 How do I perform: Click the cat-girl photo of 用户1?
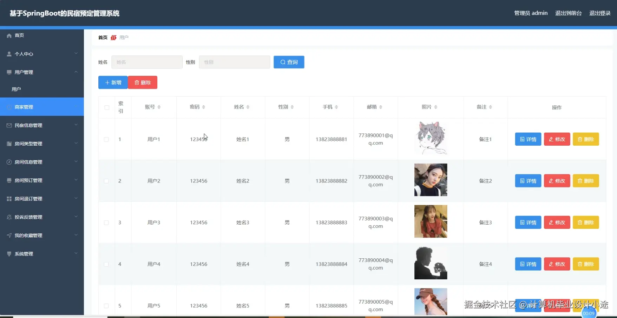coord(431,138)
